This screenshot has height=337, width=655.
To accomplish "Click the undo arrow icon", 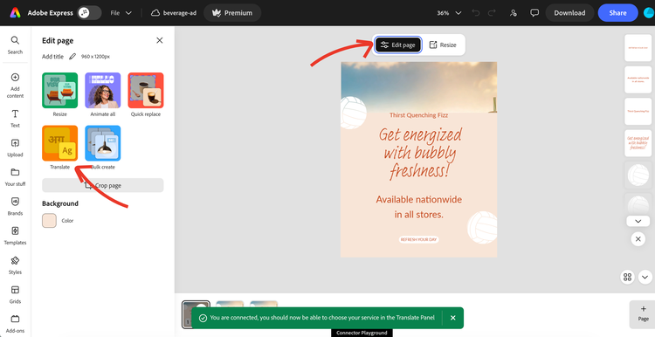I will click(x=475, y=13).
